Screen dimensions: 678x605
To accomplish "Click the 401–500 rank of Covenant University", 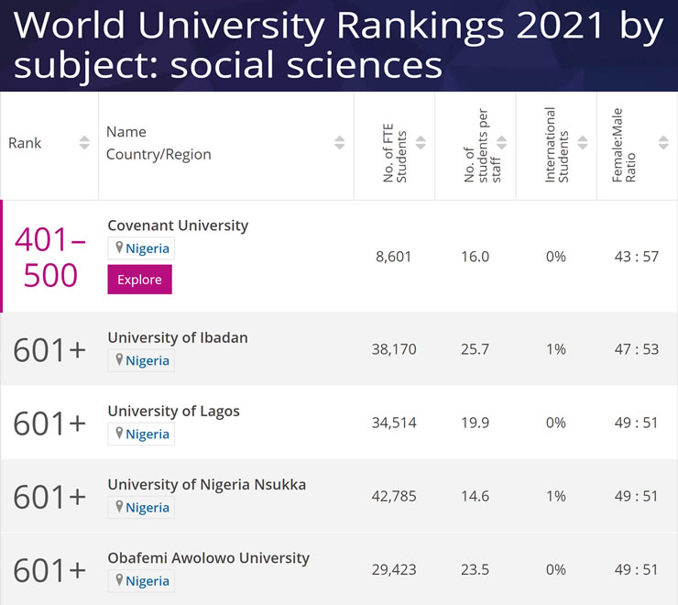I will (50, 257).
